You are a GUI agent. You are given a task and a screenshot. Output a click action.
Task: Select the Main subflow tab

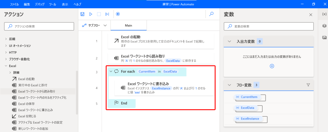[x=128, y=25]
